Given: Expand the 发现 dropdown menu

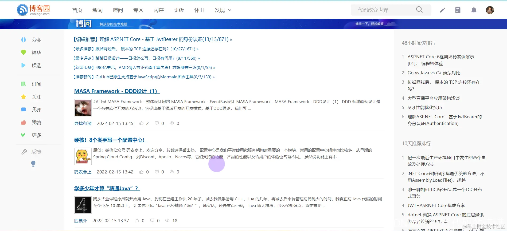Looking at the screenshot, I should click(223, 10).
